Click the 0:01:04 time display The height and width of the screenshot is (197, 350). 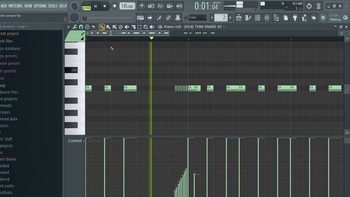click(206, 6)
